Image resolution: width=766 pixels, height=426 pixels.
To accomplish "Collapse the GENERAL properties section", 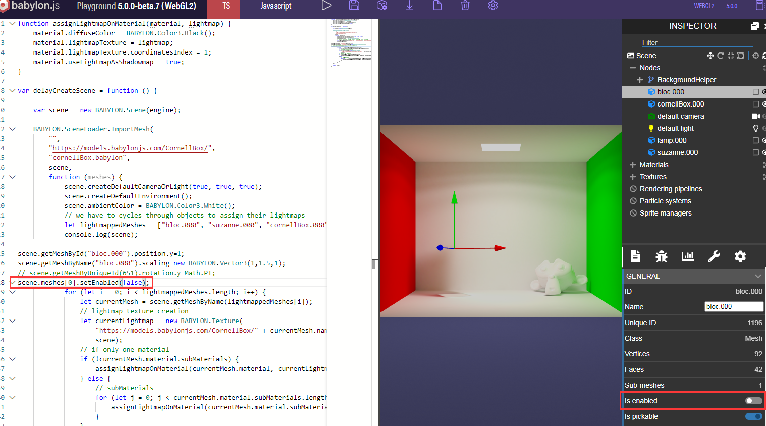I will pyautogui.click(x=758, y=276).
